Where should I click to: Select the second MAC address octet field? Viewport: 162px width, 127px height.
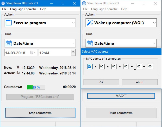click(x=102, y=66)
